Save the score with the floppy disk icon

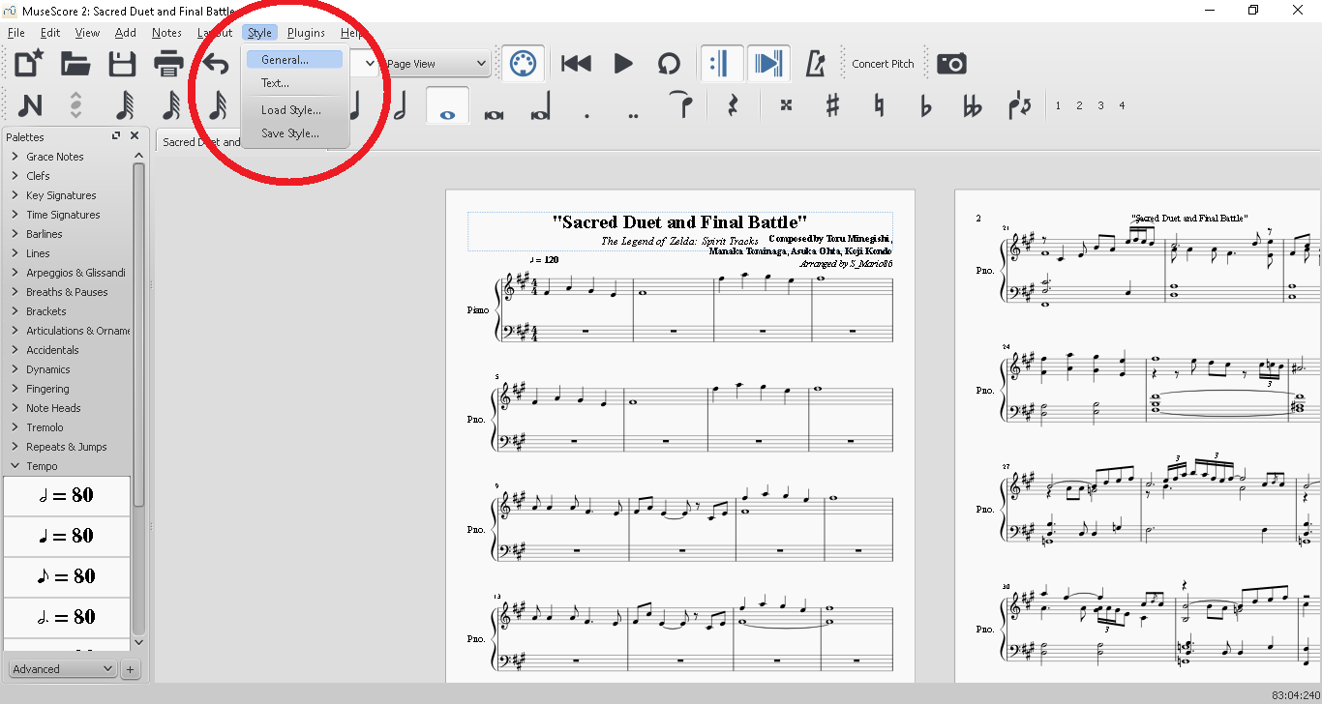pos(122,64)
